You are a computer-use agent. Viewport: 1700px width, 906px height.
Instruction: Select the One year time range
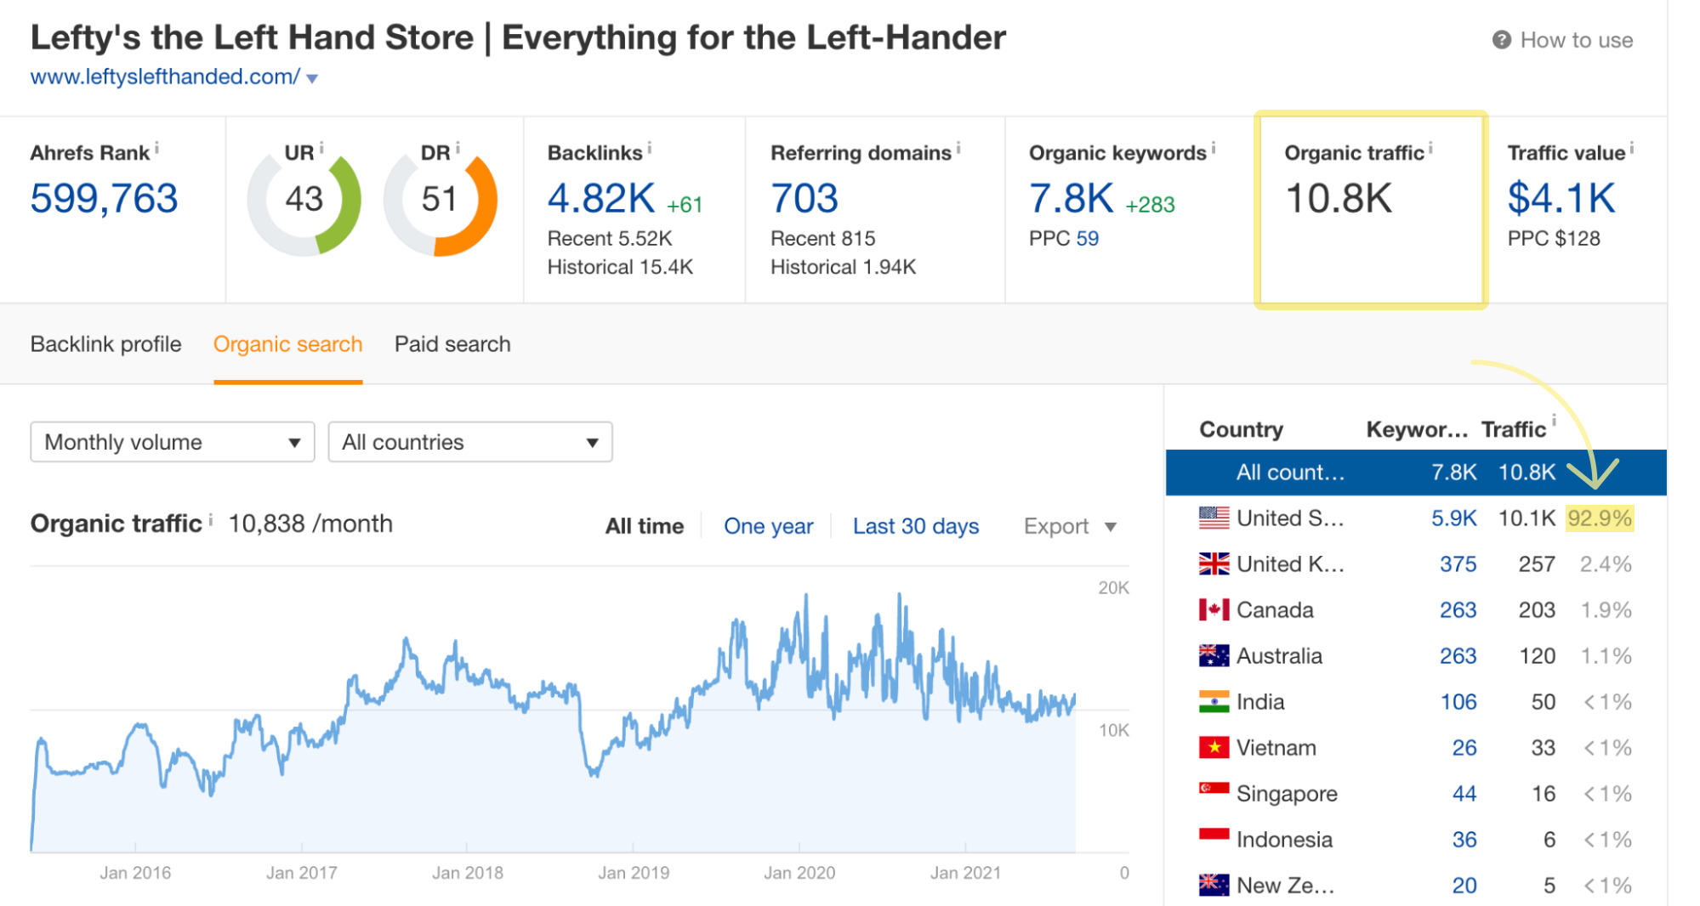[x=768, y=526]
